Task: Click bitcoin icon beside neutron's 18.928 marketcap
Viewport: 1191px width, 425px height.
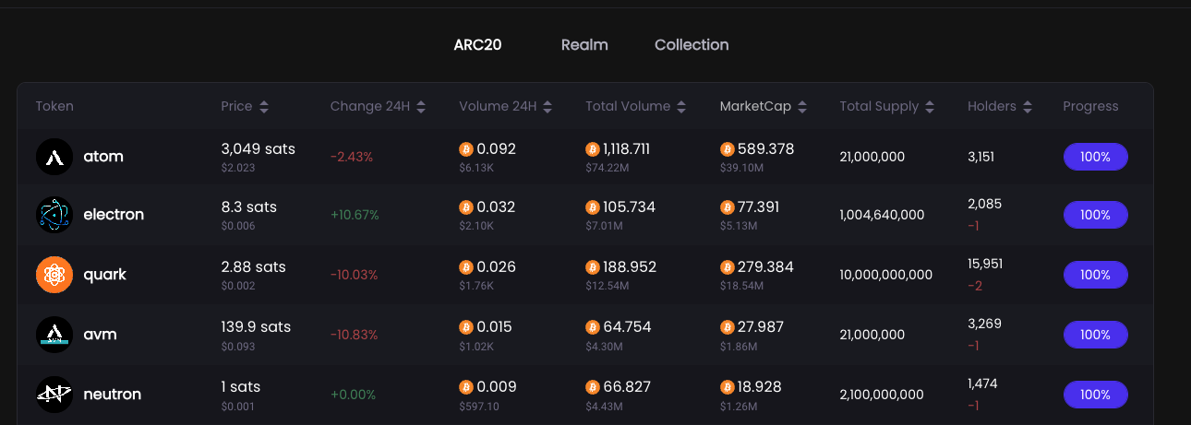Action: (728, 387)
